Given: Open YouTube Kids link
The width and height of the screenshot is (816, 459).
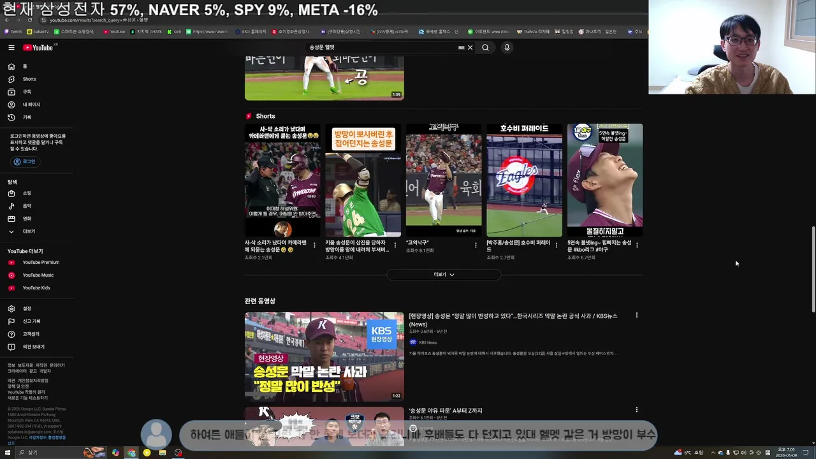Looking at the screenshot, I should coord(37,288).
